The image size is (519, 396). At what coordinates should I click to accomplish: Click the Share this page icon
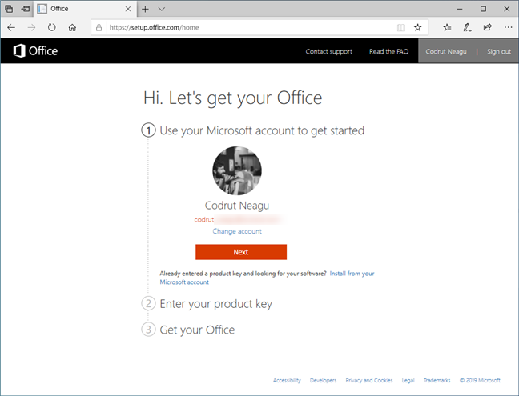point(488,27)
